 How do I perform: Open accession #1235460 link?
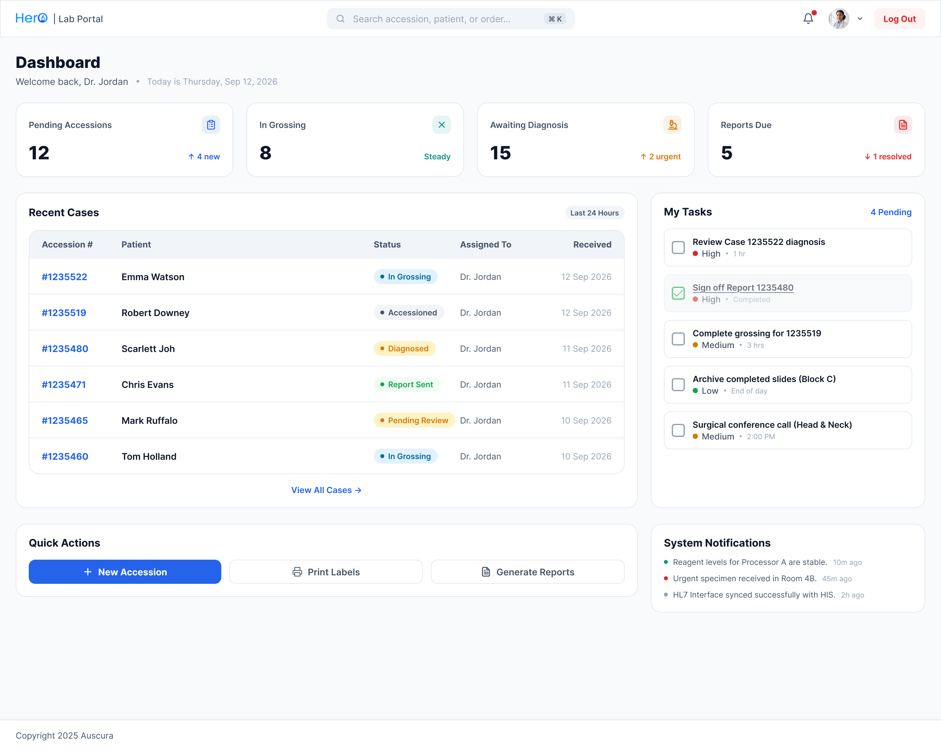point(65,456)
